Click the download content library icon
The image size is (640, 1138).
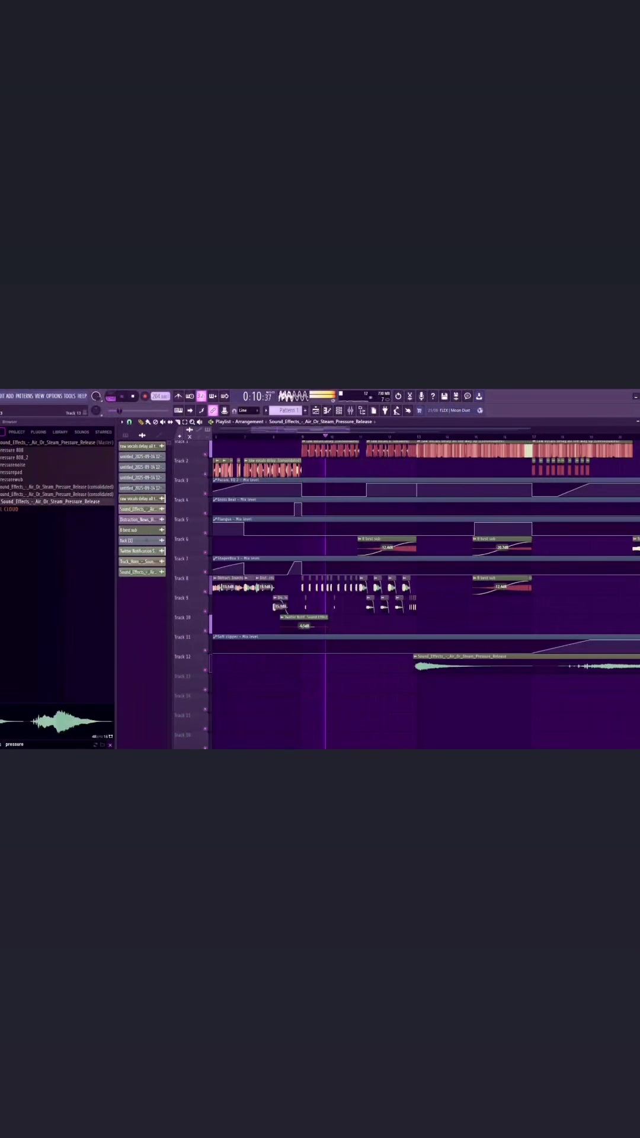coord(479,396)
